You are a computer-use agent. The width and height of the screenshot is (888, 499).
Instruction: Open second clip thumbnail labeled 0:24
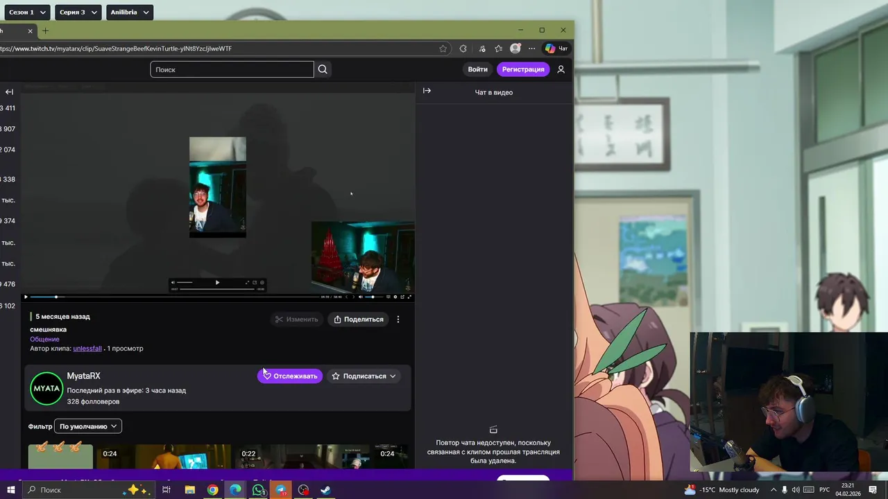(164, 457)
